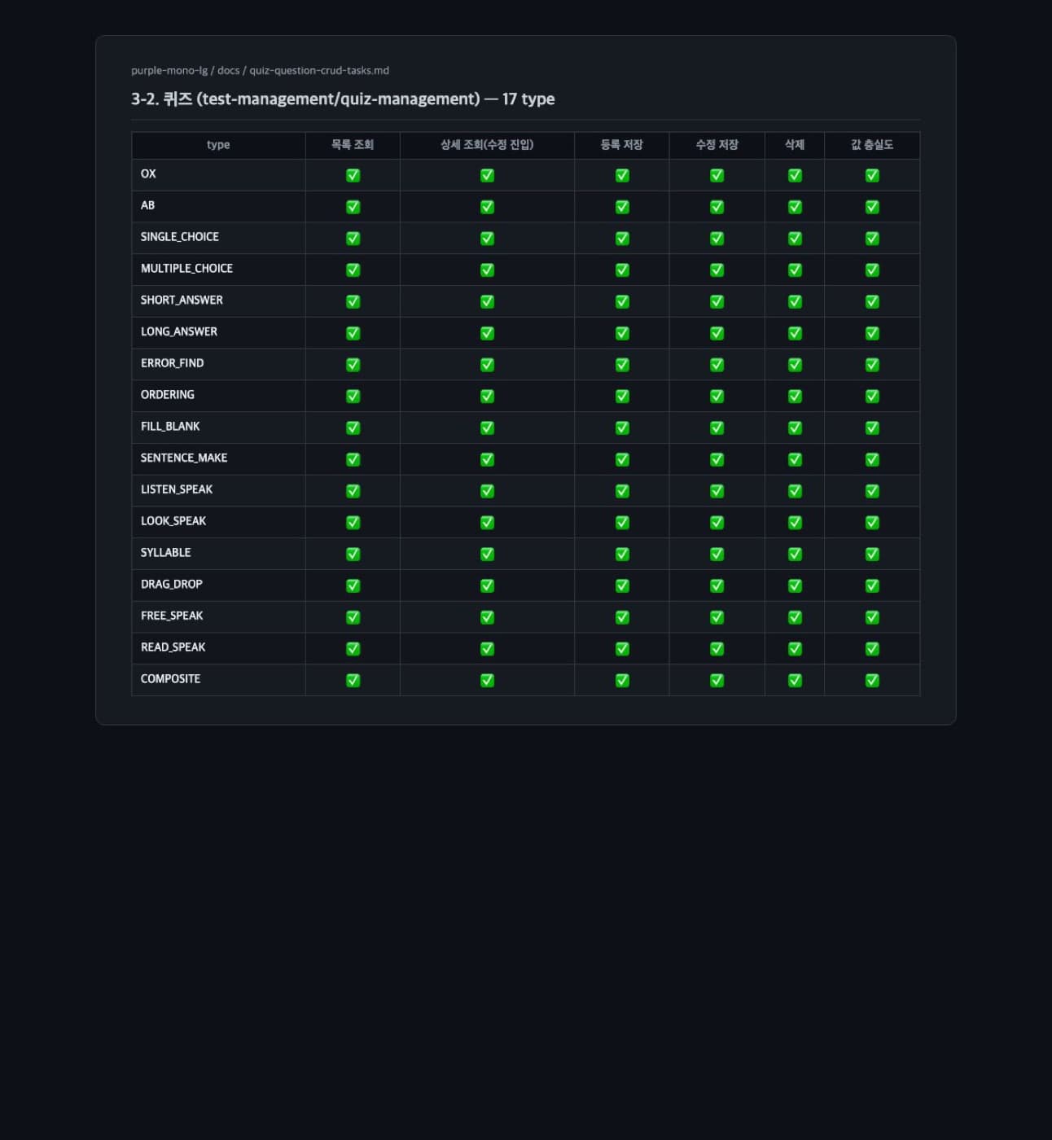1052x1140 pixels.
Task: Click the AB row 삭제 checkmark
Action: click(x=795, y=207)
